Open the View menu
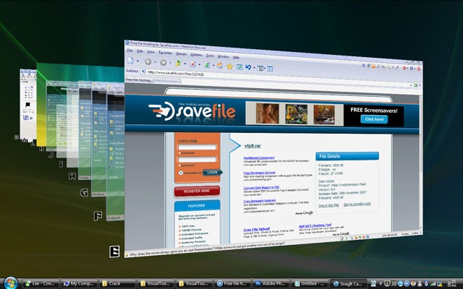 click(x=151, y=52)
